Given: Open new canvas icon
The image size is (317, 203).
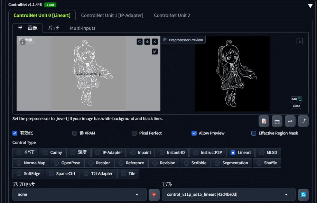Looking at the screenshot, I should 264,121.
